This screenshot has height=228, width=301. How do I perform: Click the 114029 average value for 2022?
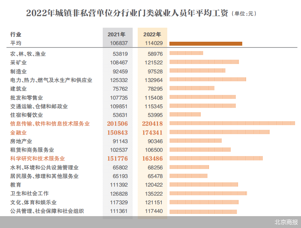point(153,43)
